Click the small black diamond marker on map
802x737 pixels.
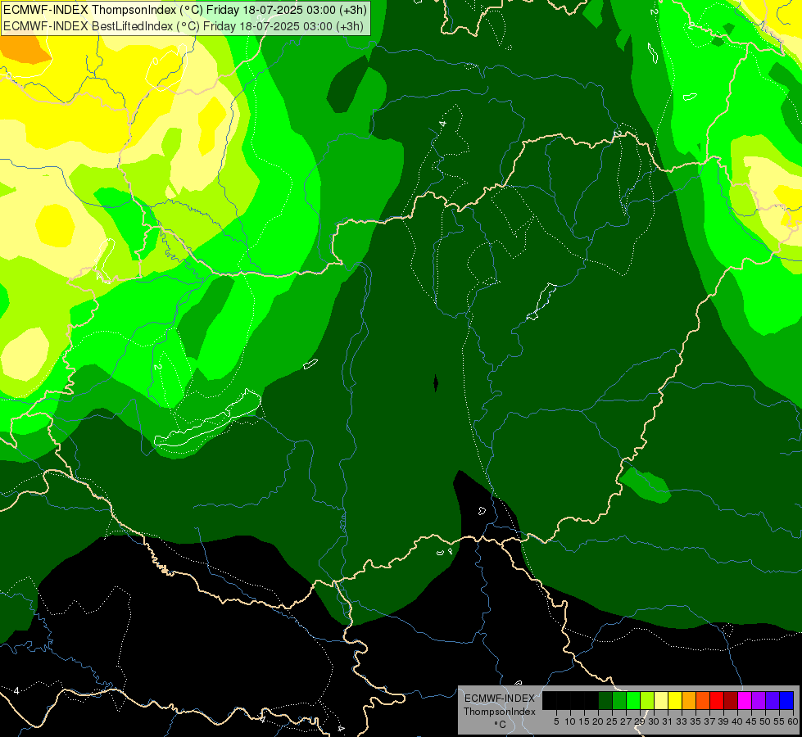(436, 383)
